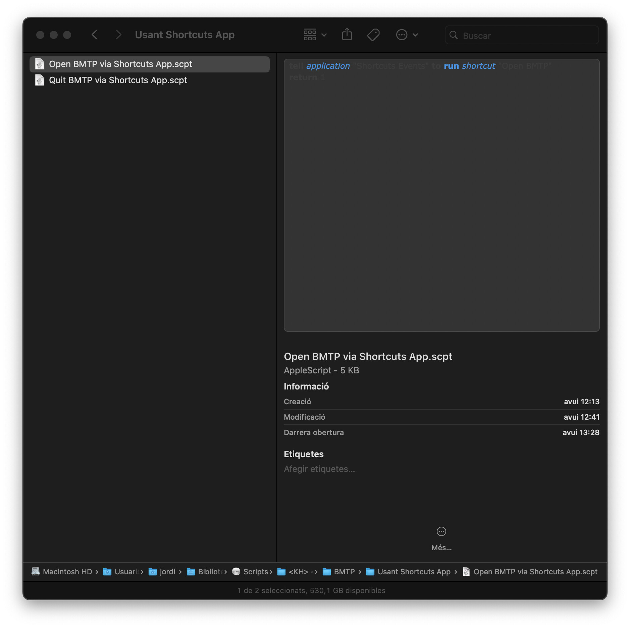Click the Scripts folder icon in path bar
Viewport: 630px width, 628px height.
pyautogui.click(x=236, y=572)
